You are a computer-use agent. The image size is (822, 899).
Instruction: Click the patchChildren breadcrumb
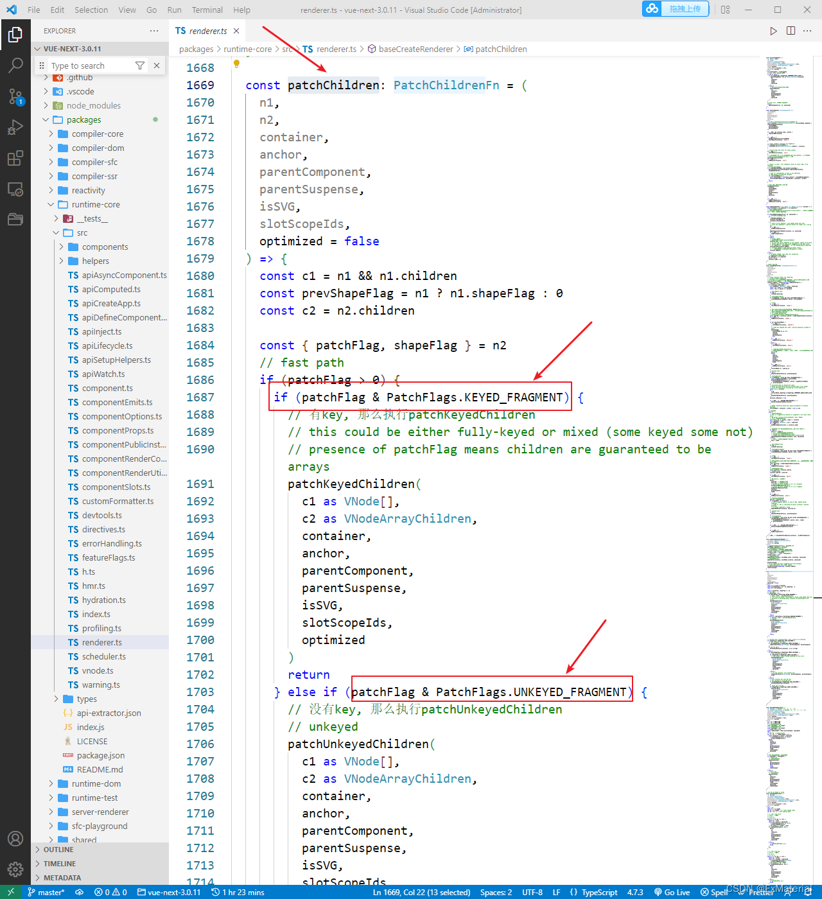coord(495,49)
